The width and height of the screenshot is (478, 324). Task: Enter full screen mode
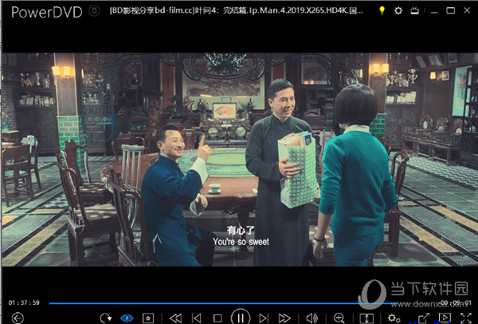(x=466, y=318)
